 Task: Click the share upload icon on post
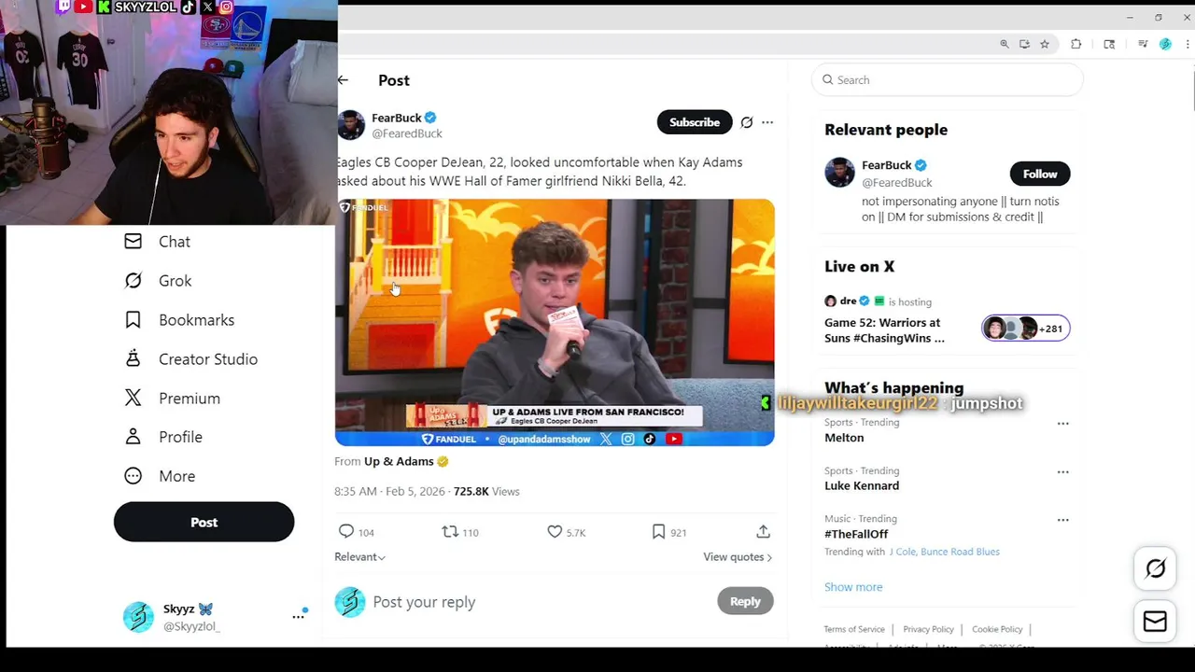click(x=763, y=531)
